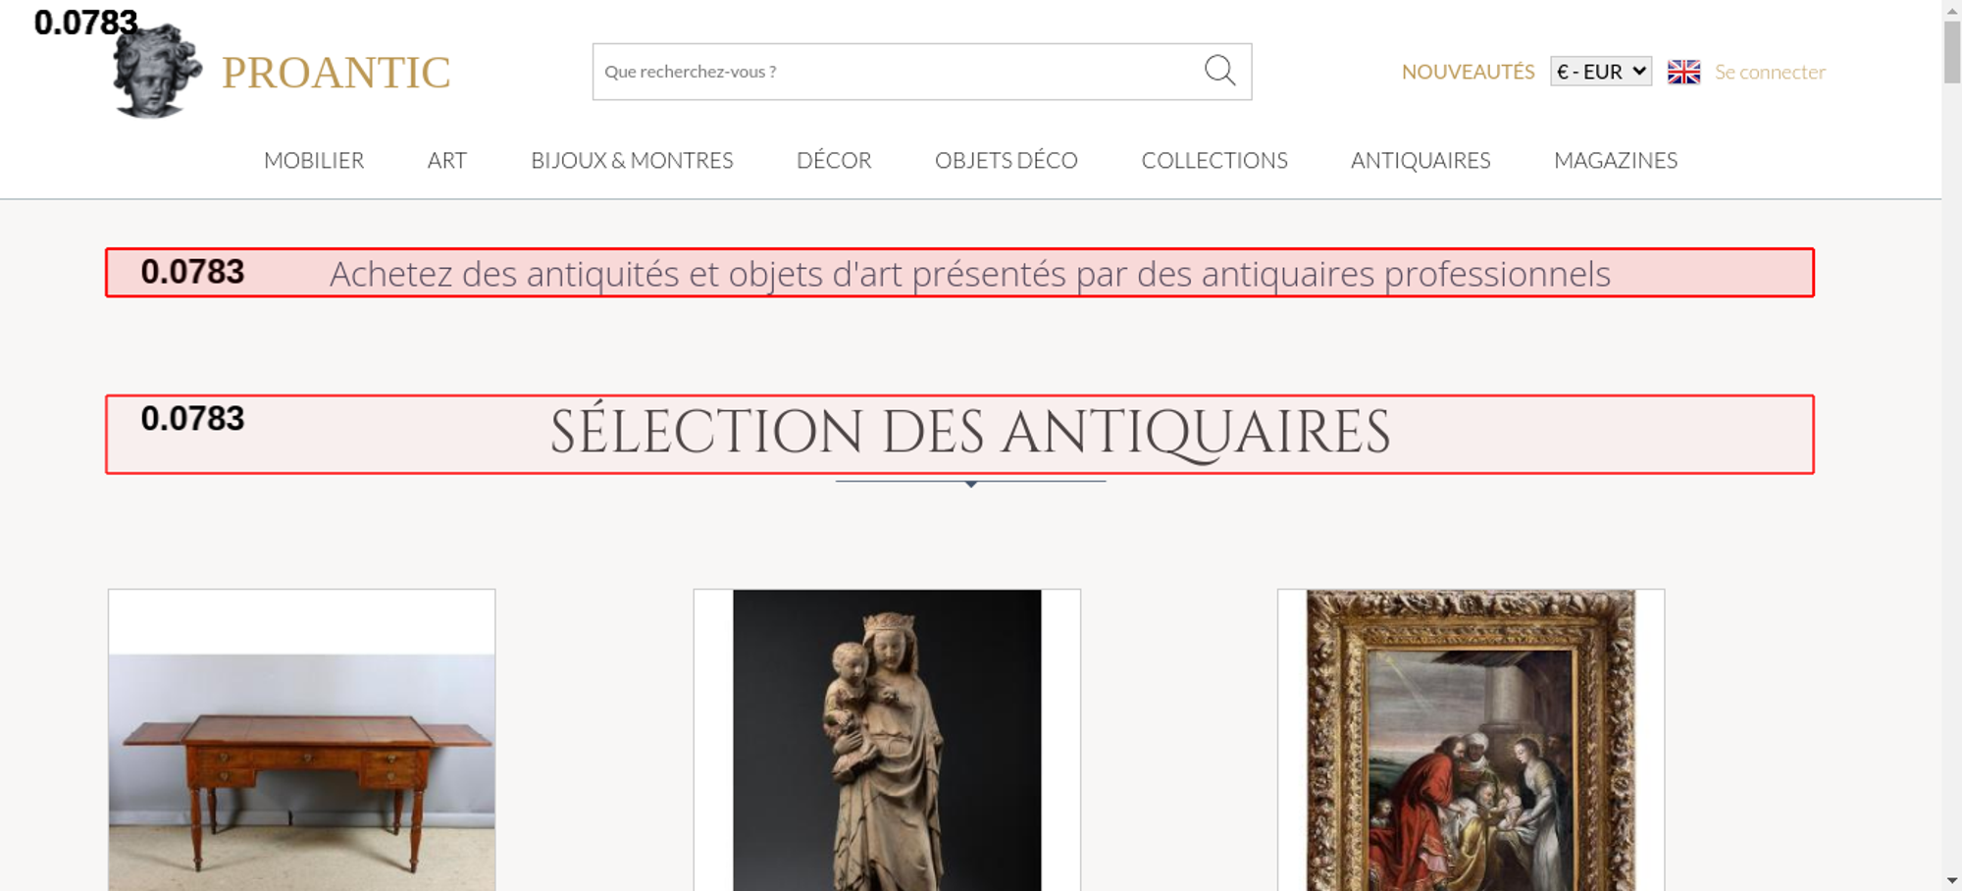1962x891 pixels.
Task: Open the currency EUR dropdown
Action: (x=1600, y=72)
